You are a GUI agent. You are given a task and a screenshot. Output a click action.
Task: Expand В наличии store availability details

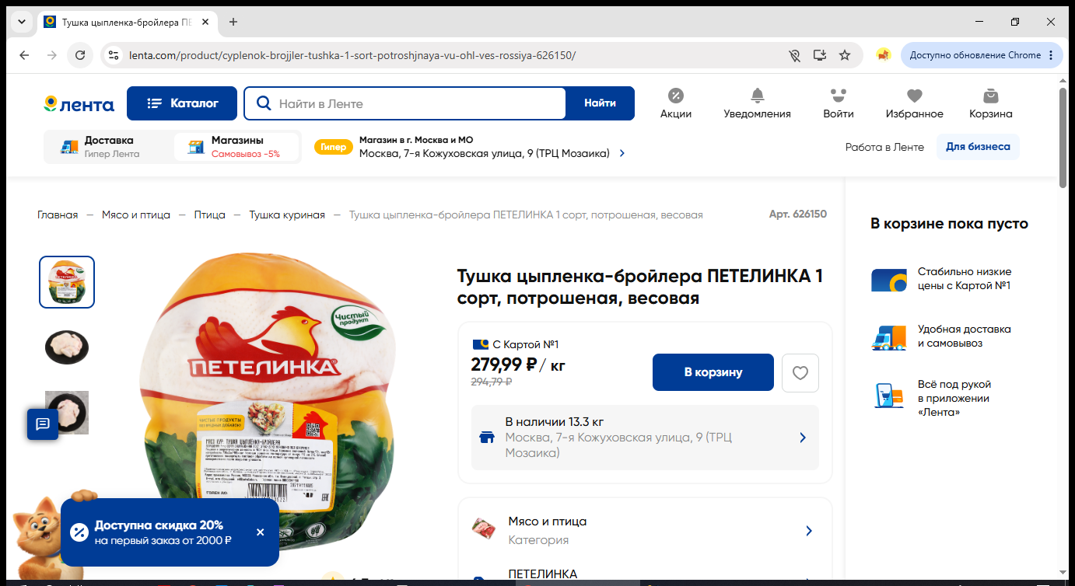tap(645, 437)
